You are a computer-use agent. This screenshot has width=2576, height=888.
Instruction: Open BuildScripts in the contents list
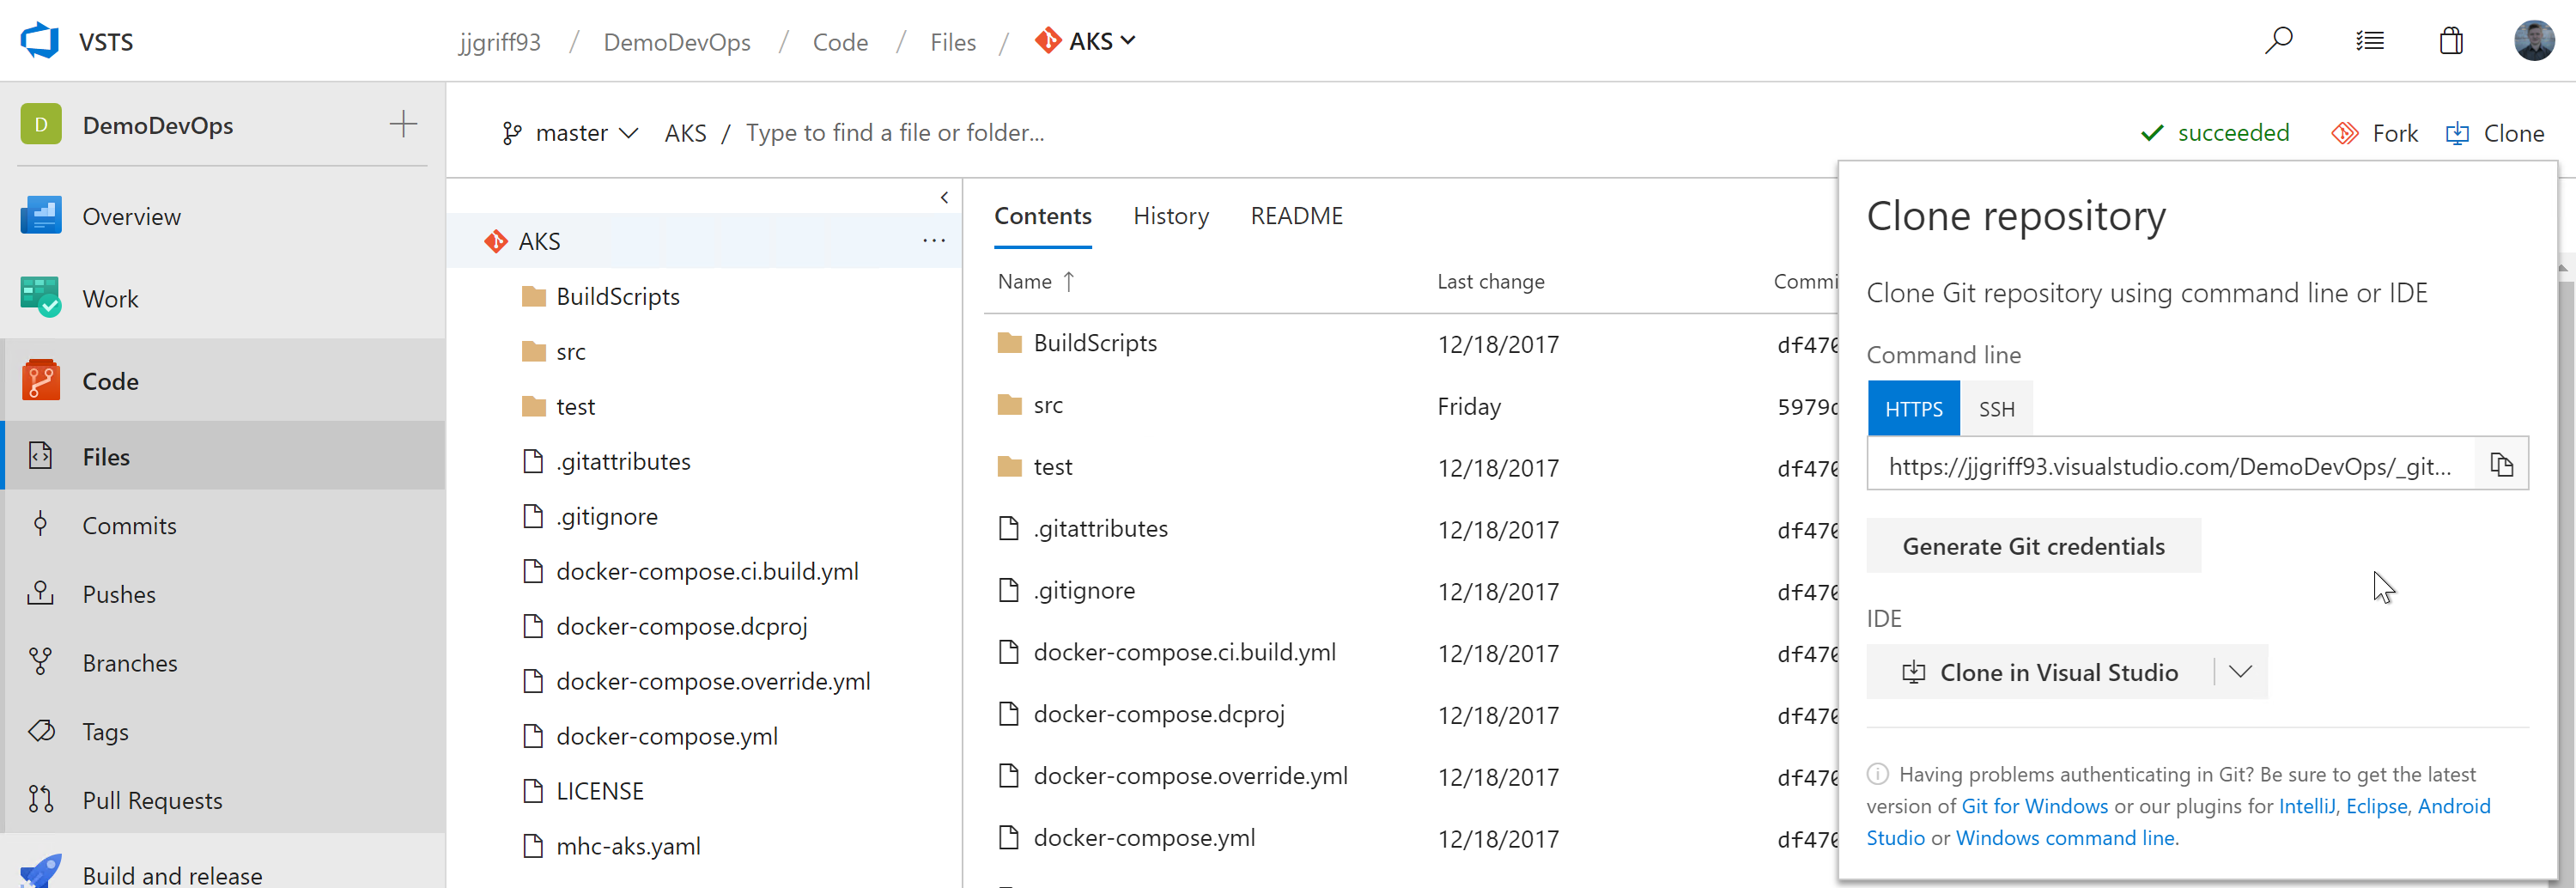1095,343
